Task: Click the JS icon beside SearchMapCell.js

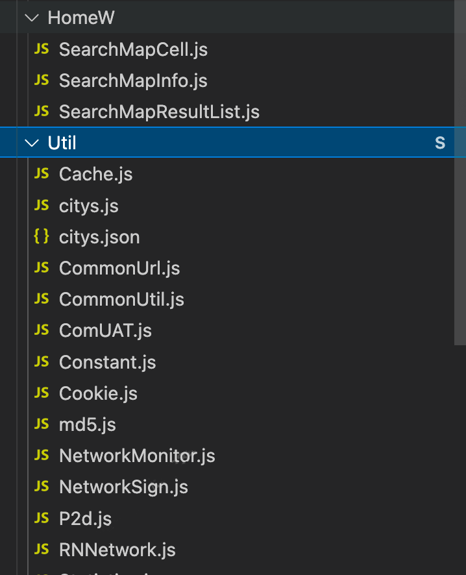Action: [x=42, y=49]
